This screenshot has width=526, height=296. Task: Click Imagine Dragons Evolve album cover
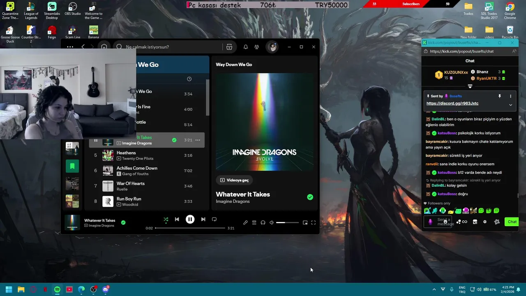265,122
